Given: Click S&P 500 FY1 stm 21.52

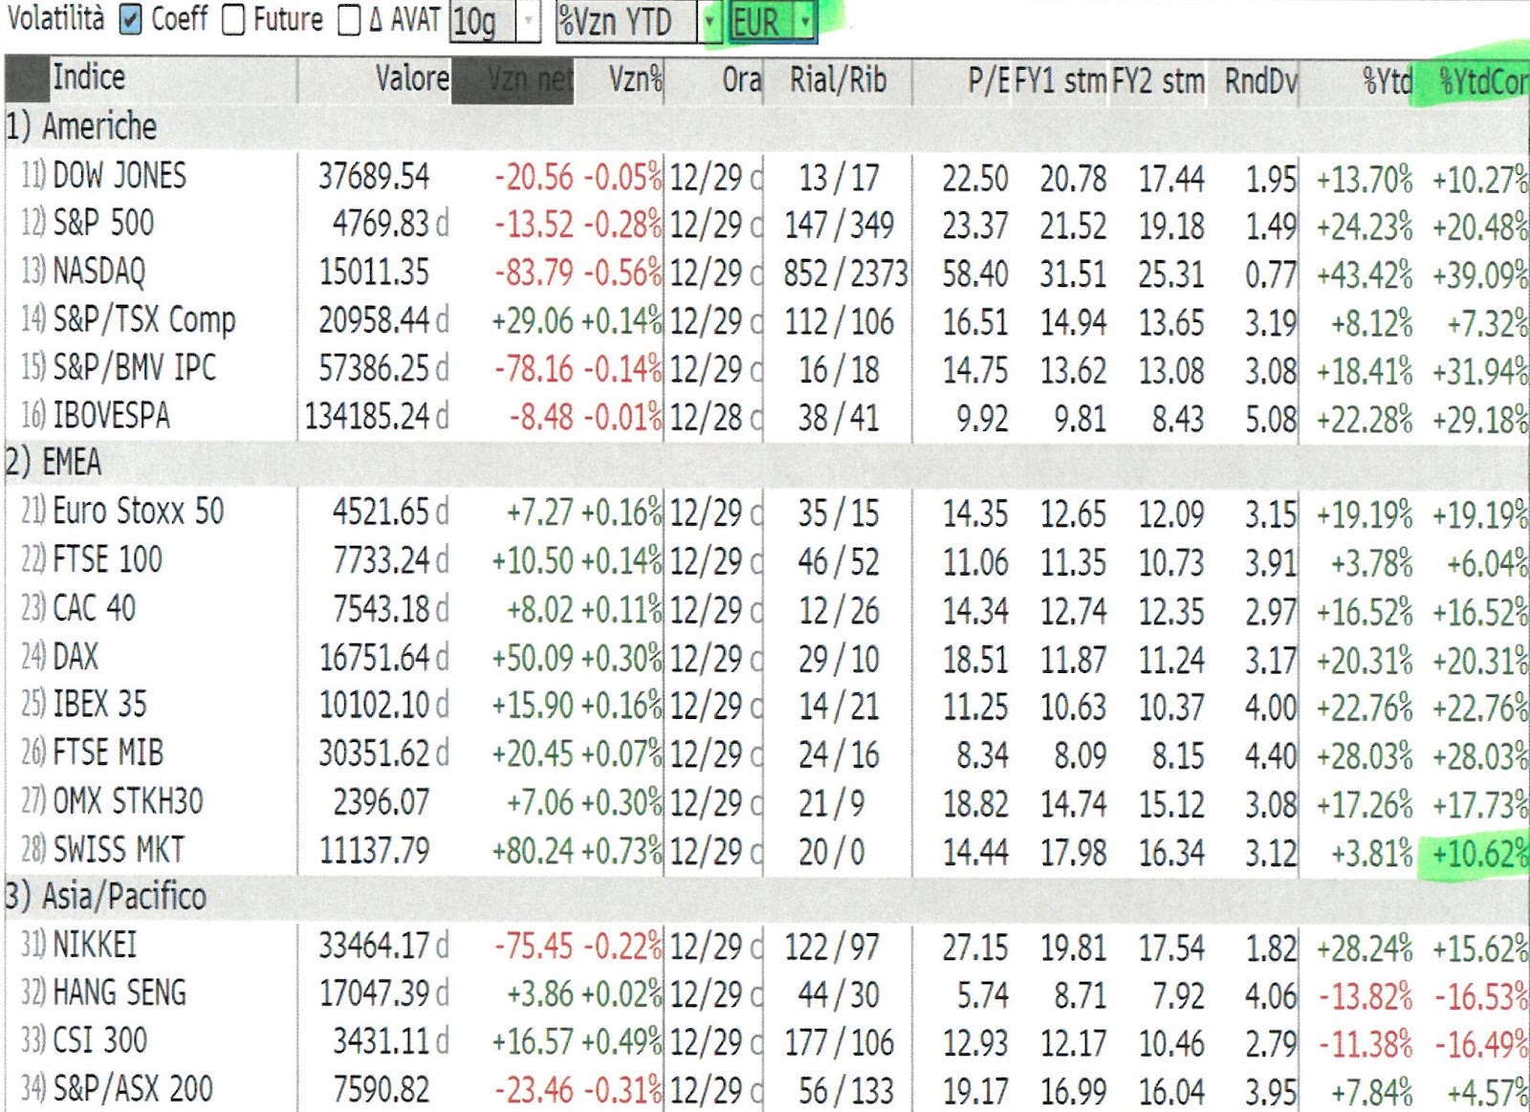Looking at the screenshot, I should [x=1073, y=227].
